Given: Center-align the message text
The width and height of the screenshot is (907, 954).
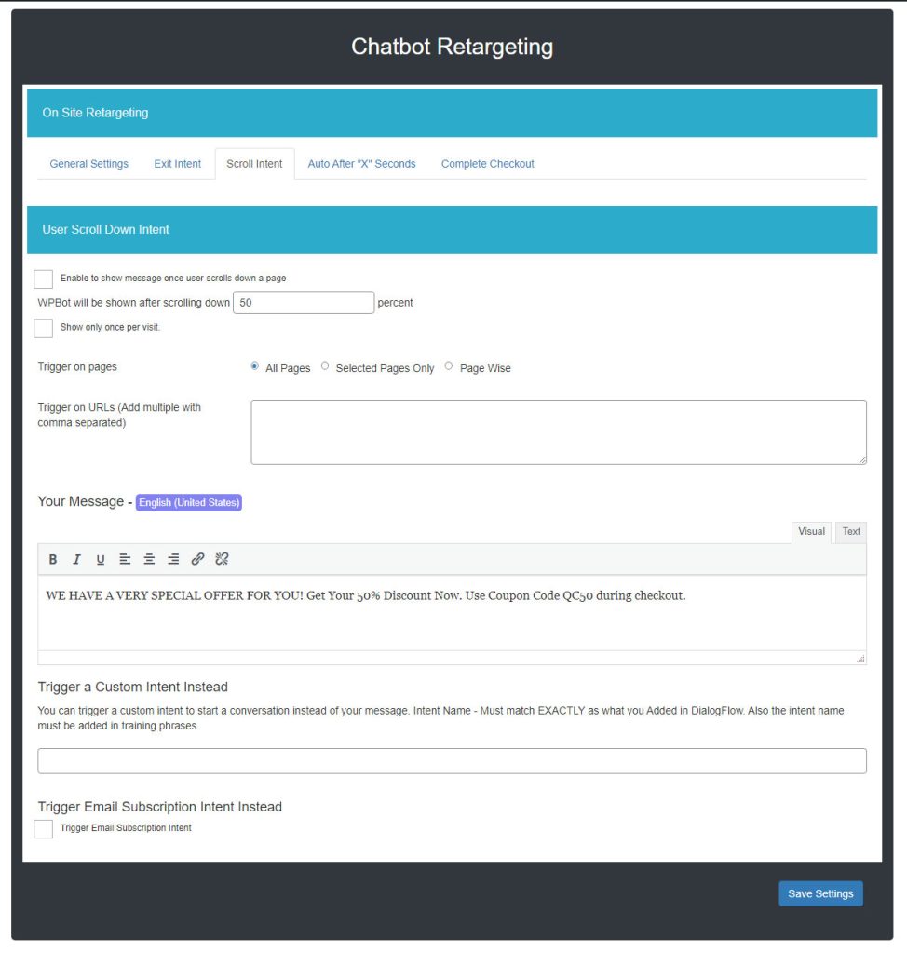Looking at the screenshot, I should coord(149,559).
